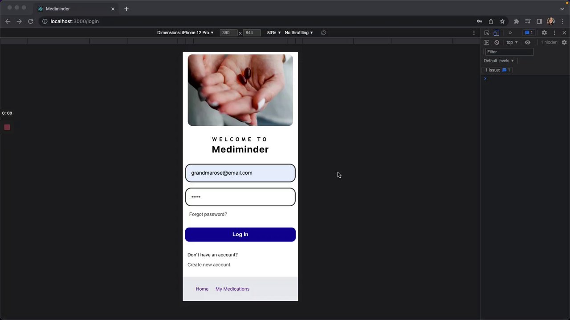Viewport: 570px width, 320px height.
Task: Open DevTools customize three-dot menu
Action: (x=554, y=33)
